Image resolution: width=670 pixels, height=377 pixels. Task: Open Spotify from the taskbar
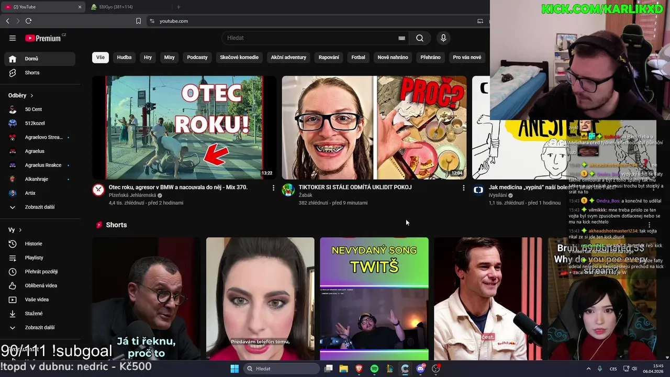374,369
